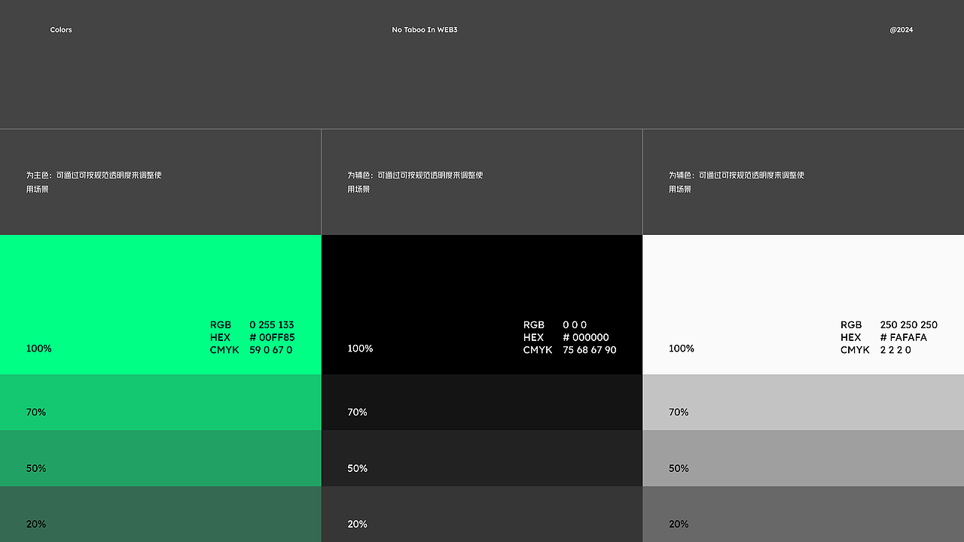Click the auxiliary color description in middle panel
The image size is (964, 542).
point(416,181)
